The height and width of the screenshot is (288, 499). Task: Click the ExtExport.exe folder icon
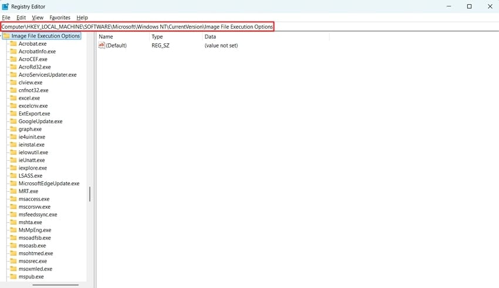14,113
